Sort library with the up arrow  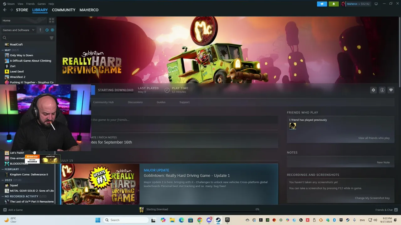[40, 30]
